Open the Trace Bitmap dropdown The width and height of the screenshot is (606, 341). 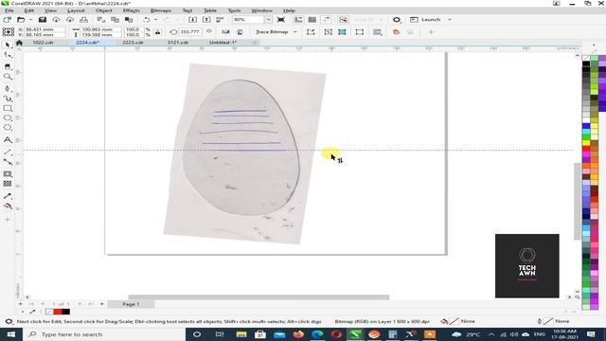(x=295, y=31)
